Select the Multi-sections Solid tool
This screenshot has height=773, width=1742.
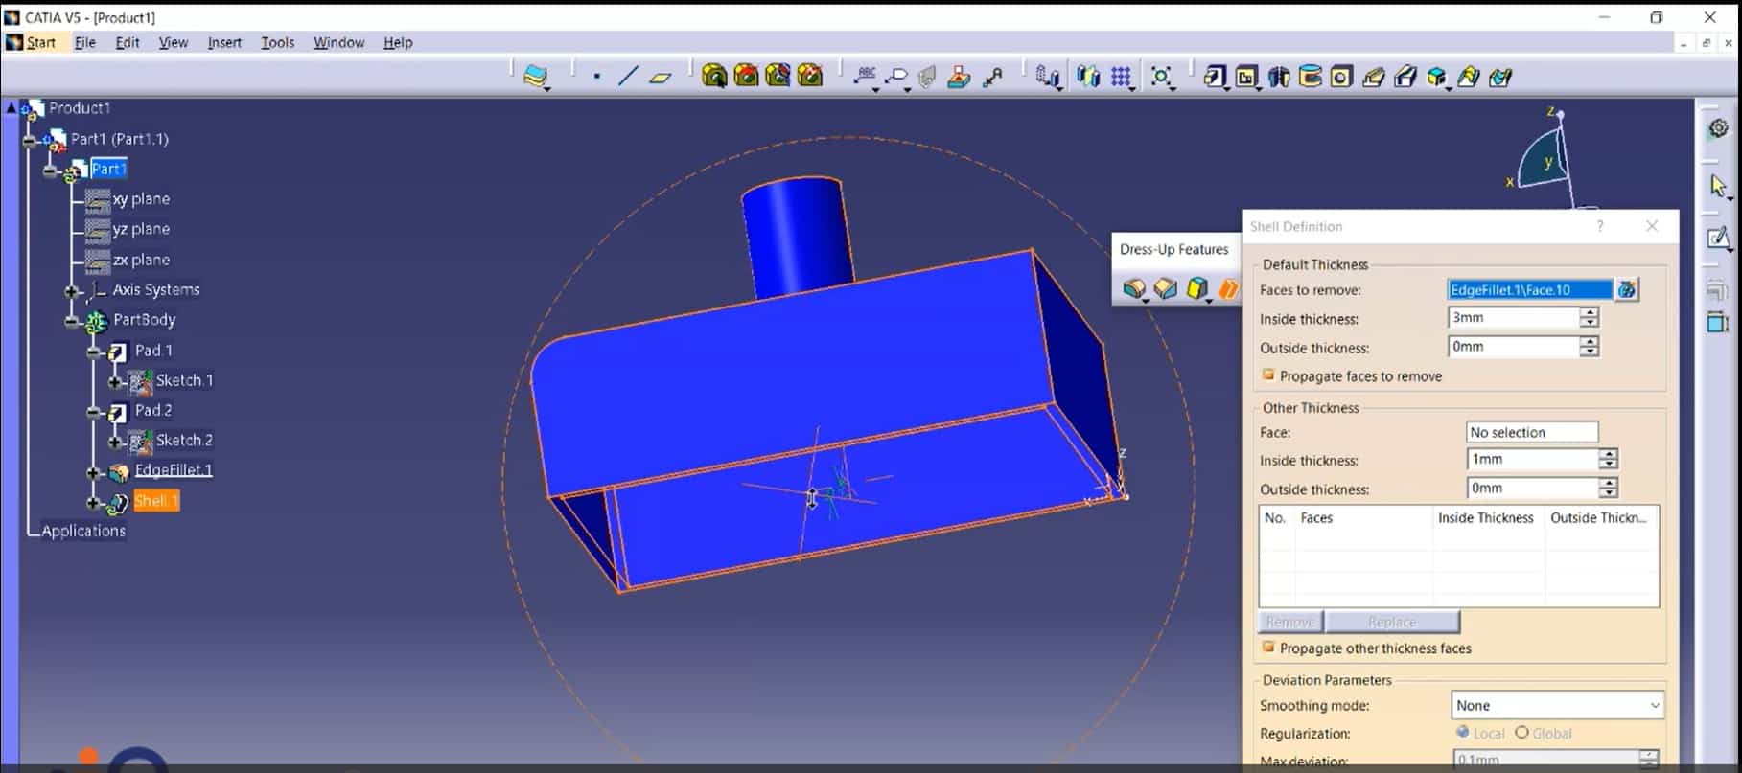coord(1469,77)
